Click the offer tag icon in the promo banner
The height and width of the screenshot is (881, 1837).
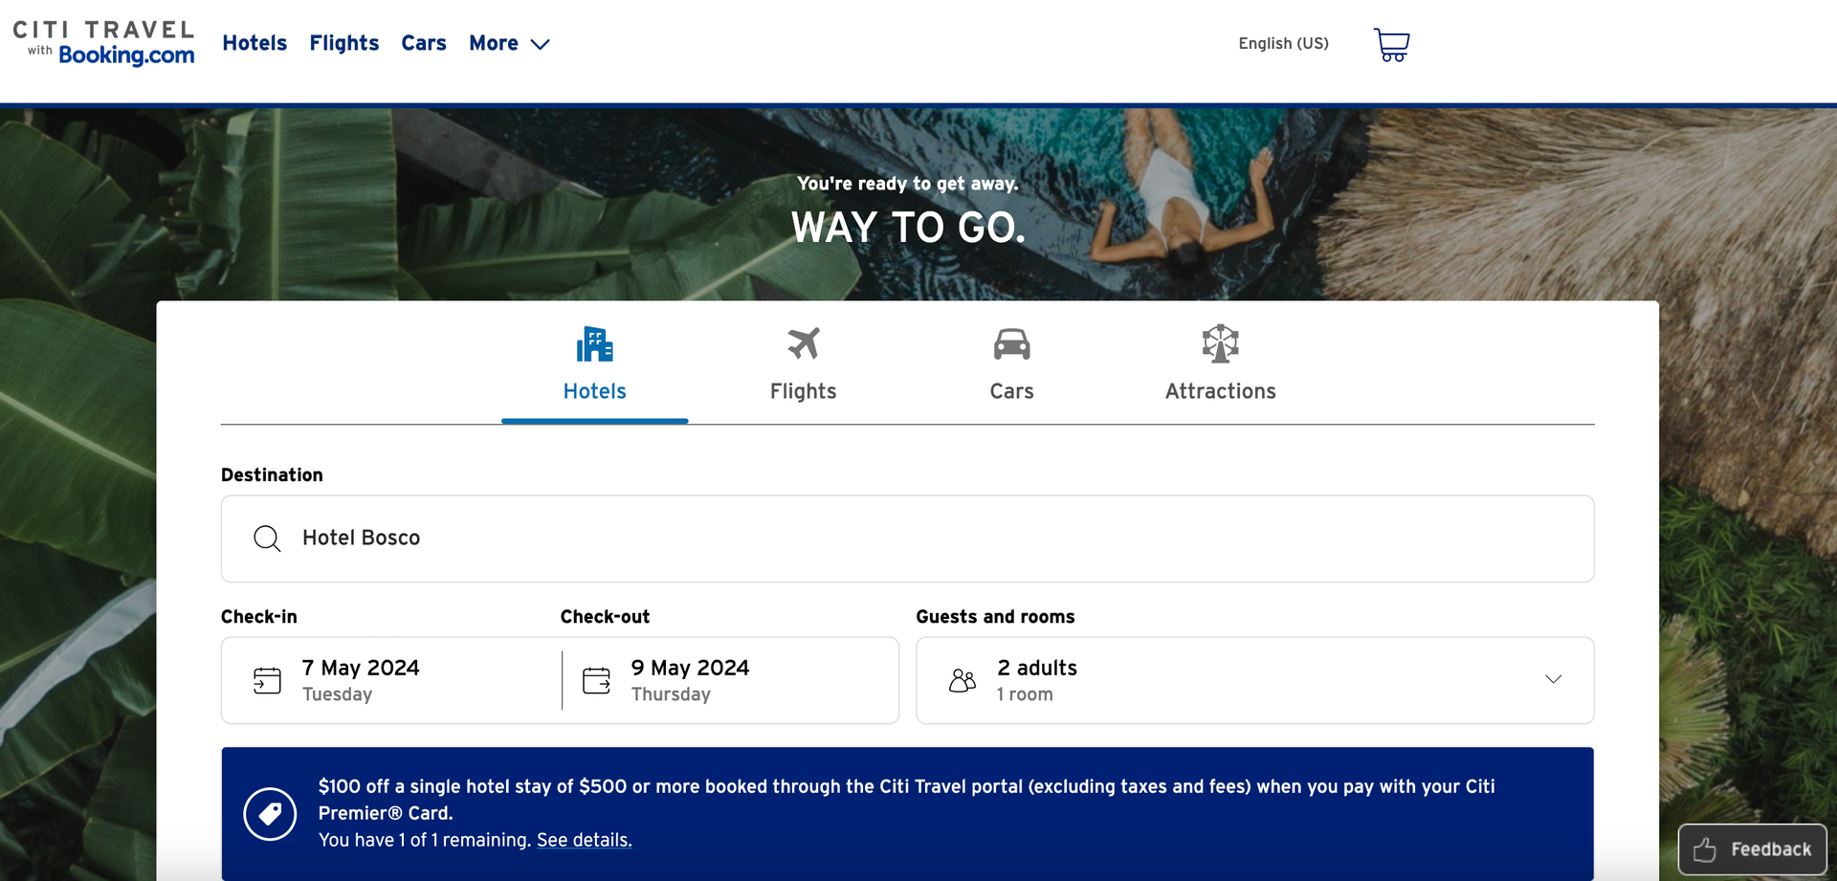point(271,813)
